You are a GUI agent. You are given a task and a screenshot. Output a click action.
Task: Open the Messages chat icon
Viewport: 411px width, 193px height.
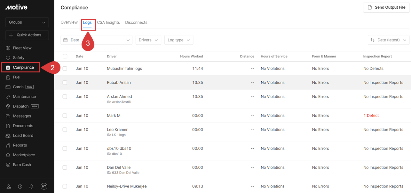click(x=8, y=116)
